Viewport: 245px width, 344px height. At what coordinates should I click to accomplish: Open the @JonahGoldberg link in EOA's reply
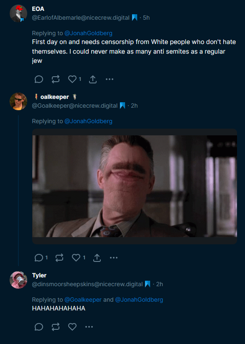pos(88,33)
